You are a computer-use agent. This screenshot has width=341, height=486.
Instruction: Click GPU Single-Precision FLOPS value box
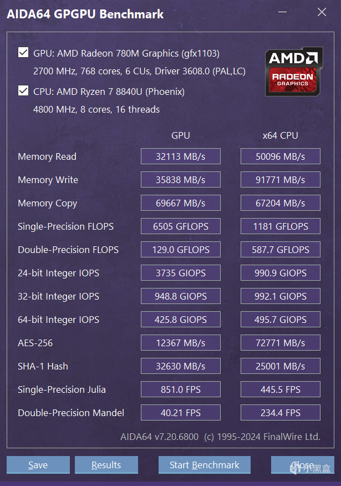tap(180, 226)
